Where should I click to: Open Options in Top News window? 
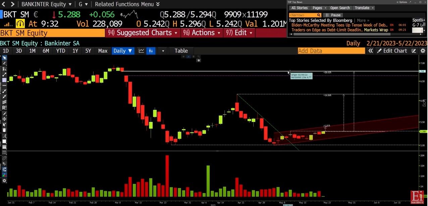(402, 2)
